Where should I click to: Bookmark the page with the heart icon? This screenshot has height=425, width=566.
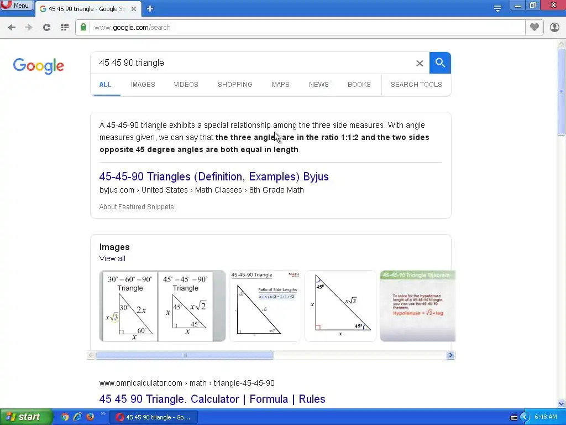534,27
